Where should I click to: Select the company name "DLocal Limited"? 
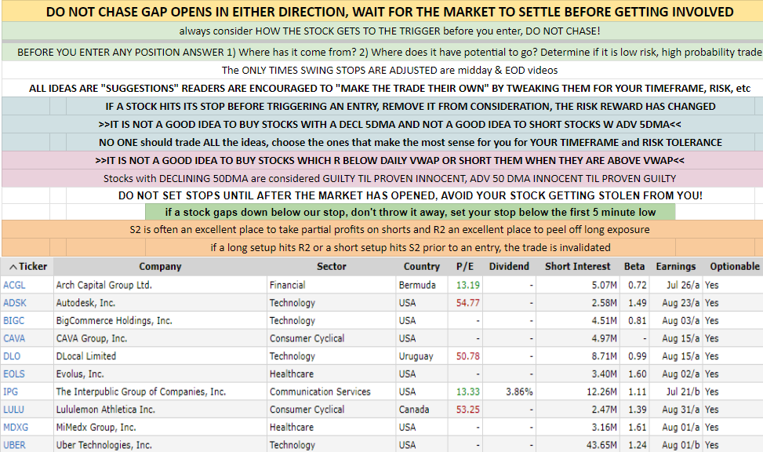tap(86, 356)
